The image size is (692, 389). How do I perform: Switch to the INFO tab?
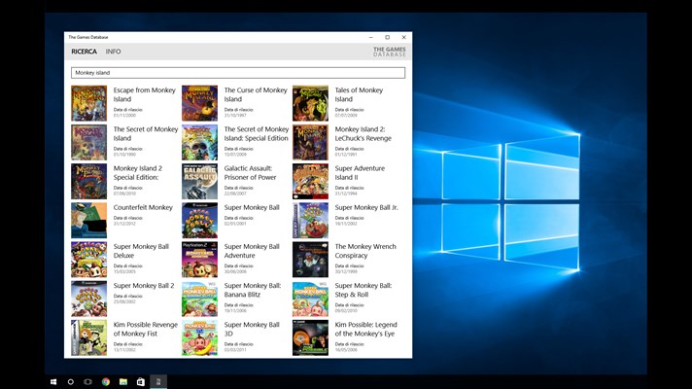[x=113, y=52]
